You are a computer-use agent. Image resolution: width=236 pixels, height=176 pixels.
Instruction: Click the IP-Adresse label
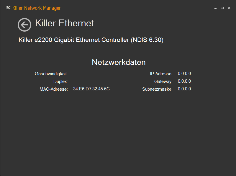point(161,74)
